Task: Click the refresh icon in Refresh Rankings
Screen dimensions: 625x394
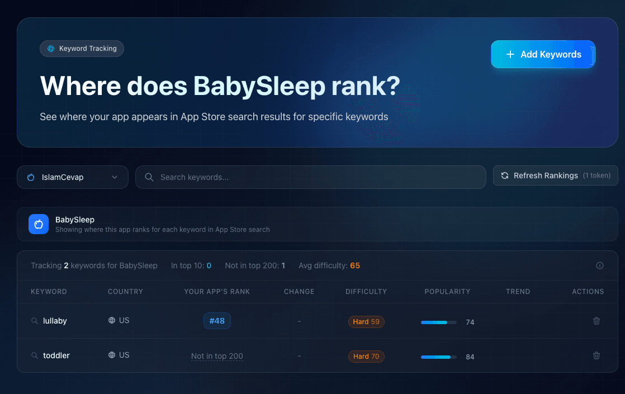Action: point(505,175)
